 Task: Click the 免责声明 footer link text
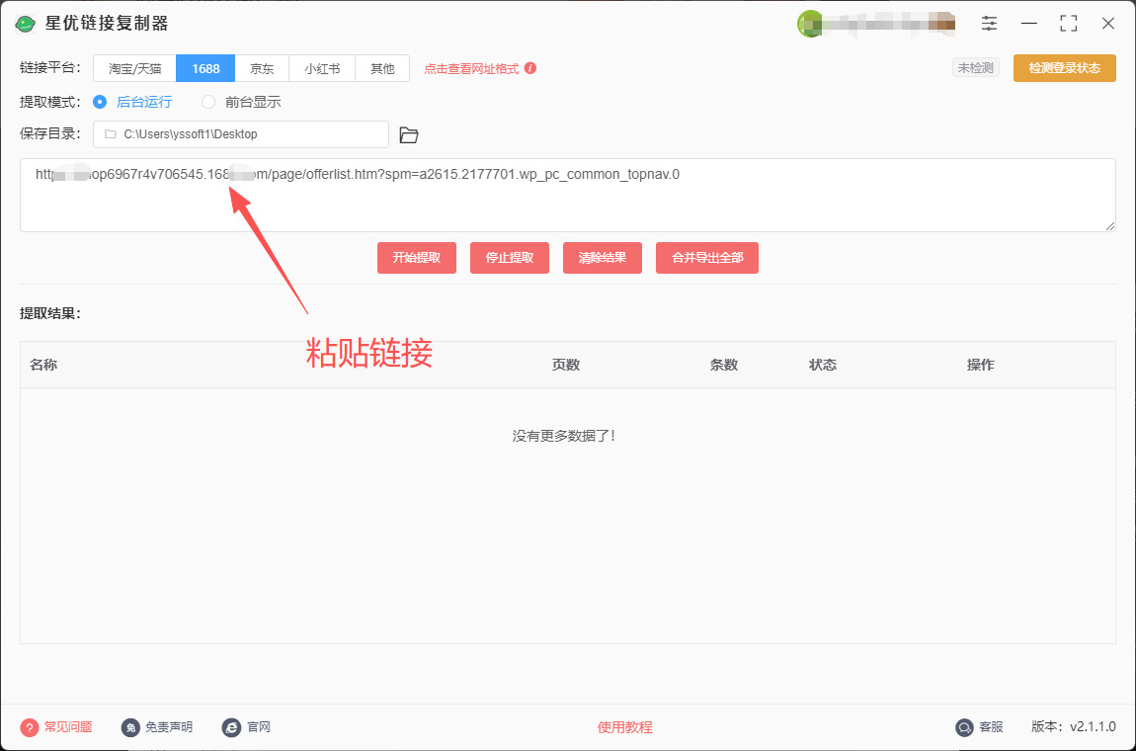pyautogui.click(x=169, y=727)
